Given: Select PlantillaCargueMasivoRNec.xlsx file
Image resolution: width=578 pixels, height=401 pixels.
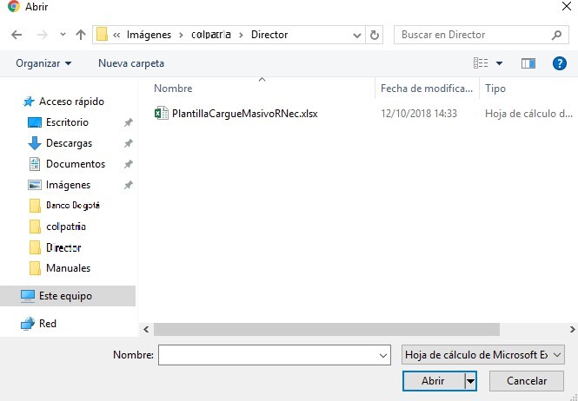Looking at the screenshot, I should coord(244,114).
